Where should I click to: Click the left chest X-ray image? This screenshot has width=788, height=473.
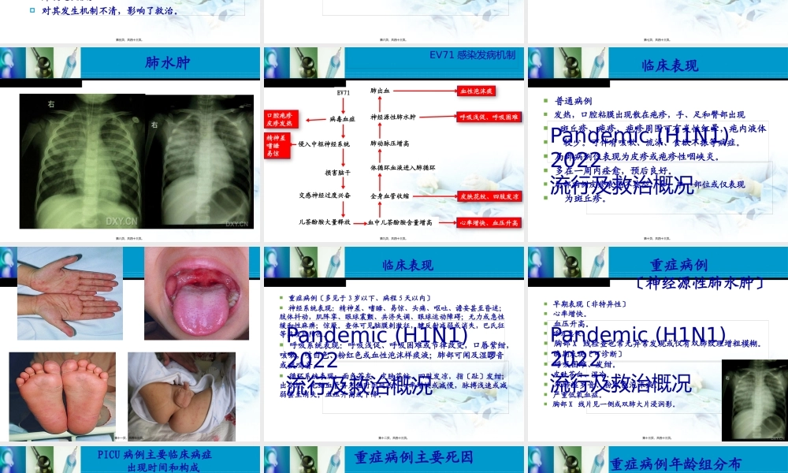[82, 161]
